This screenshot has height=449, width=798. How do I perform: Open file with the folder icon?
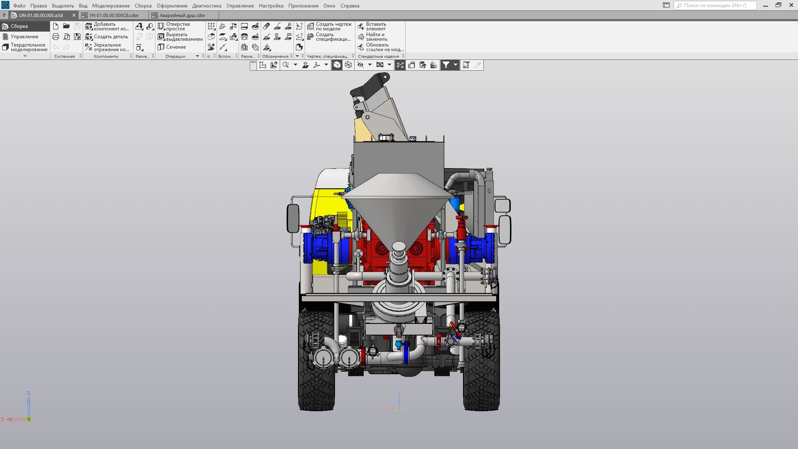click(x=66, y=26)
